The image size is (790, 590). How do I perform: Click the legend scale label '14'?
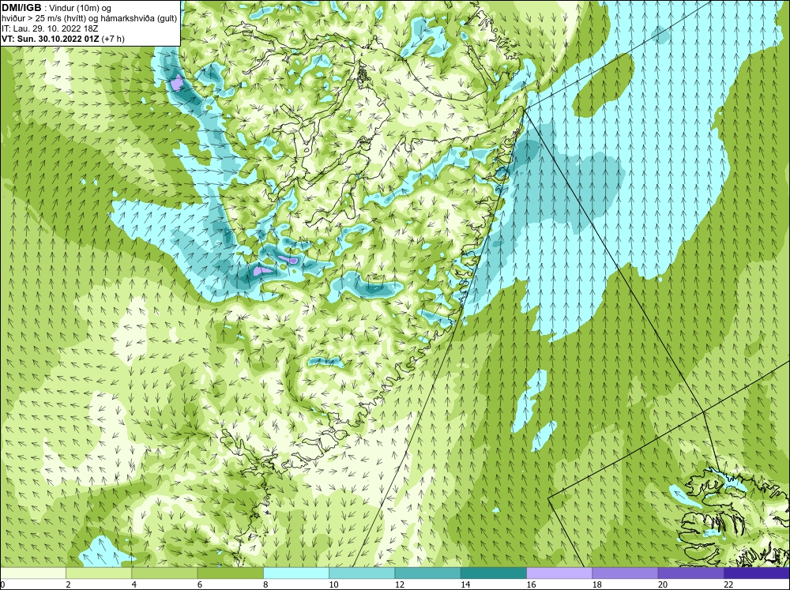click(x=465, y=584)
